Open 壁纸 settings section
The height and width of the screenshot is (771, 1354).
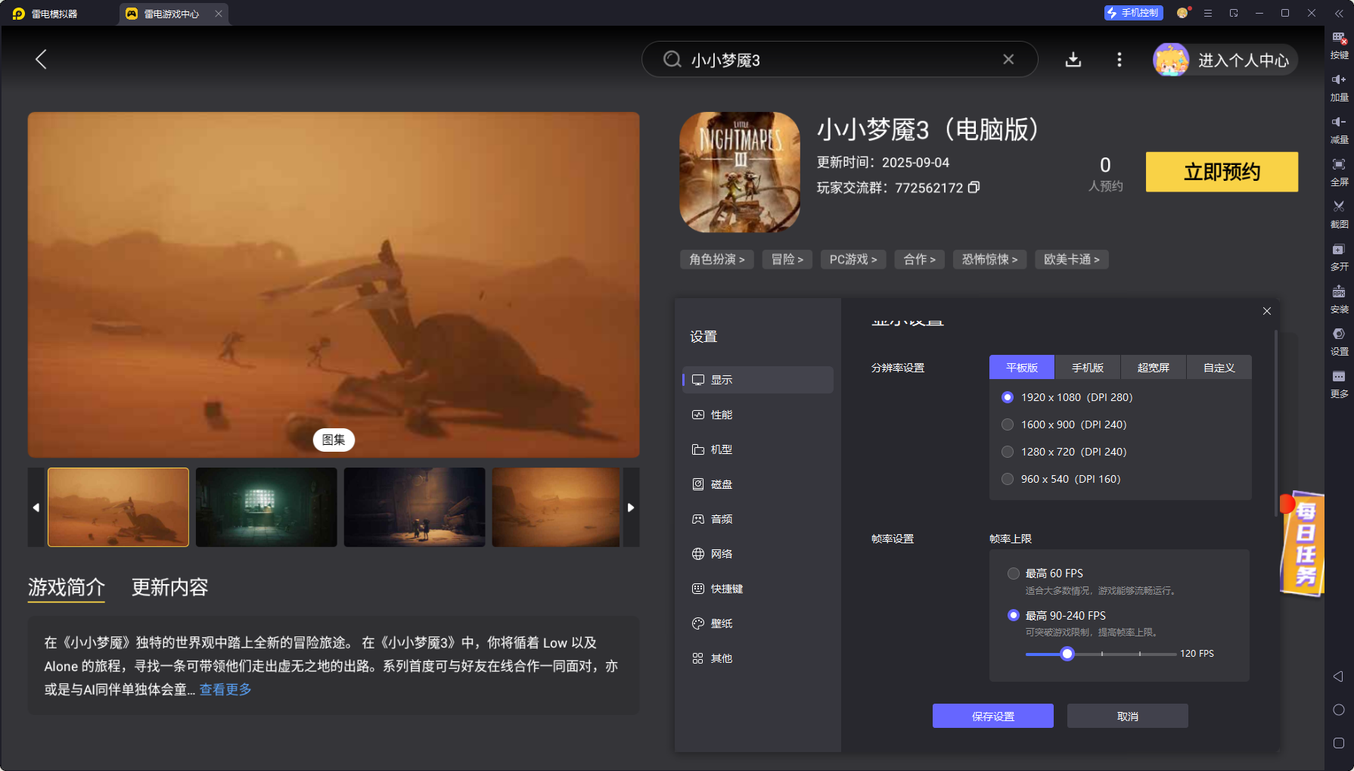tap(757, 623)
